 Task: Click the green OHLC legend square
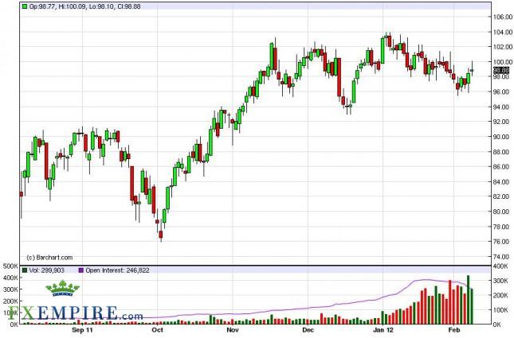coord(25,6)
